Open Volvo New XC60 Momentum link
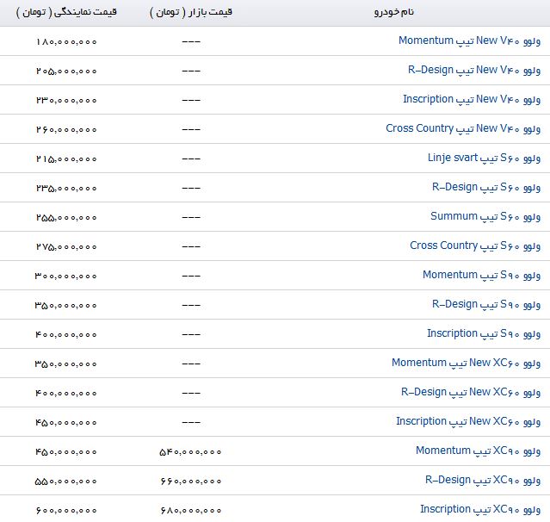Image resolution: width=550 pixels, height=522 pixels. coord(466,363)
